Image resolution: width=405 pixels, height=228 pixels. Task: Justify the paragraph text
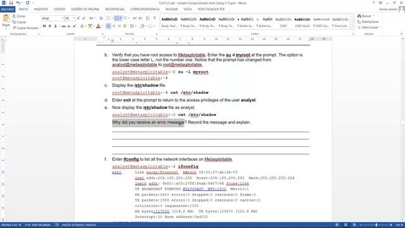[x=125, y=26]
